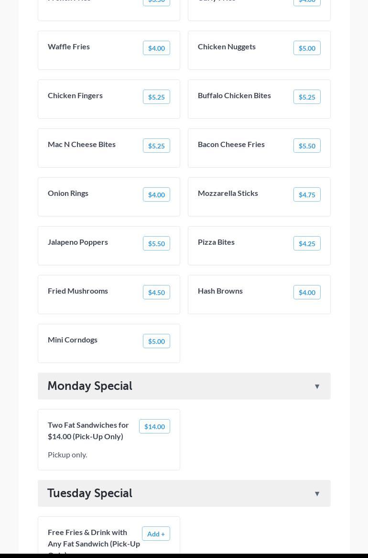Collapse the Monday Special section arrow
368x558 pixels.
tap(317, 387)
